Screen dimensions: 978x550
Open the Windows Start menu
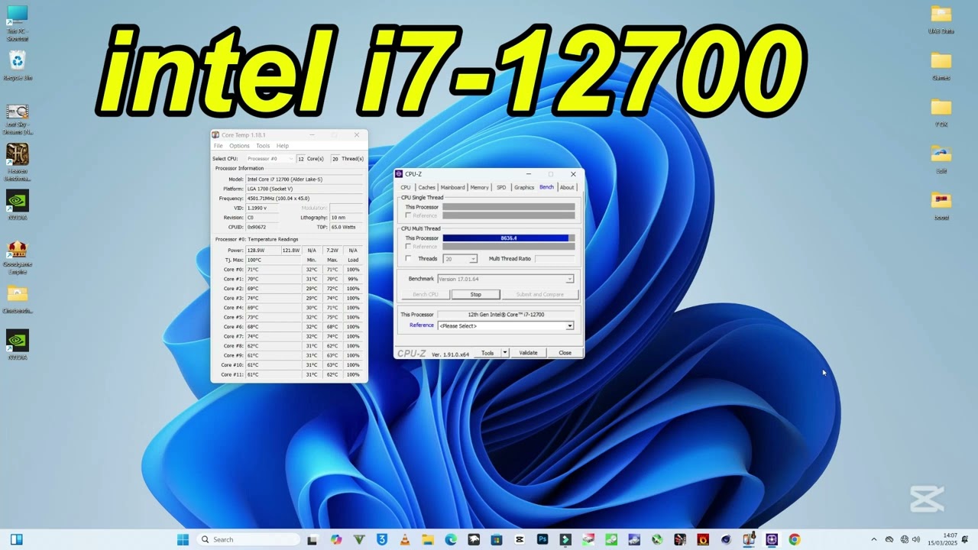(x=183, y=539)
